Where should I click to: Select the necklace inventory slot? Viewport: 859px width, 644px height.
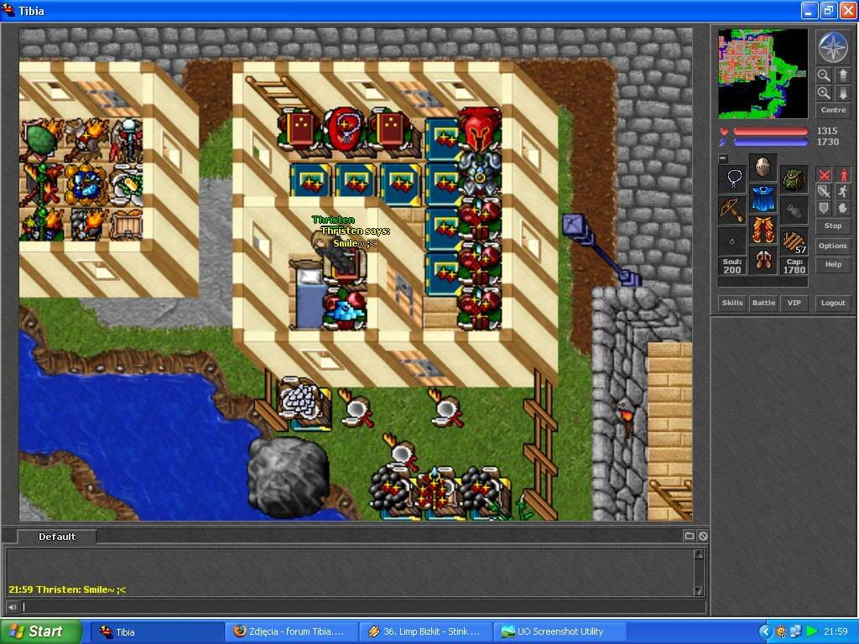[x=732, y=179]
